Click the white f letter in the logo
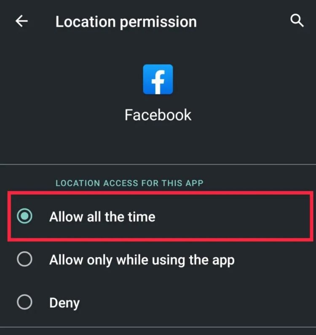The height and width of the screenshot is (335, 316). (x=158, y=82)
